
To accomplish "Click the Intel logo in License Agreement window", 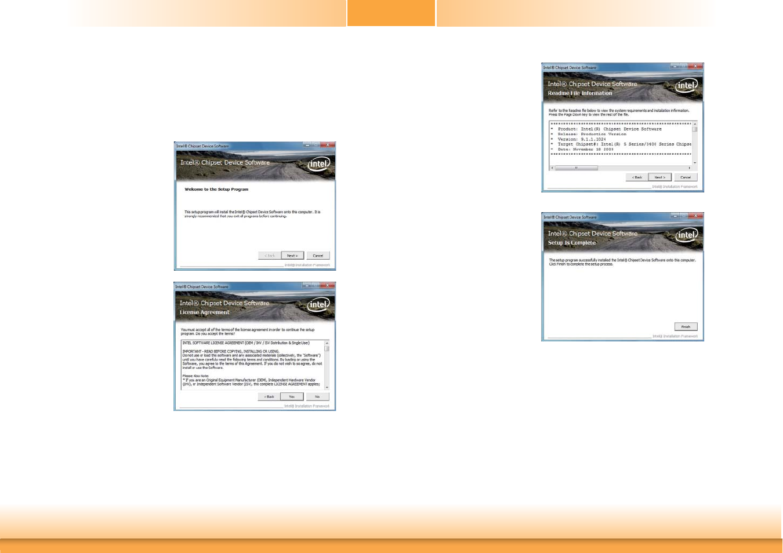I will (318, 304).
